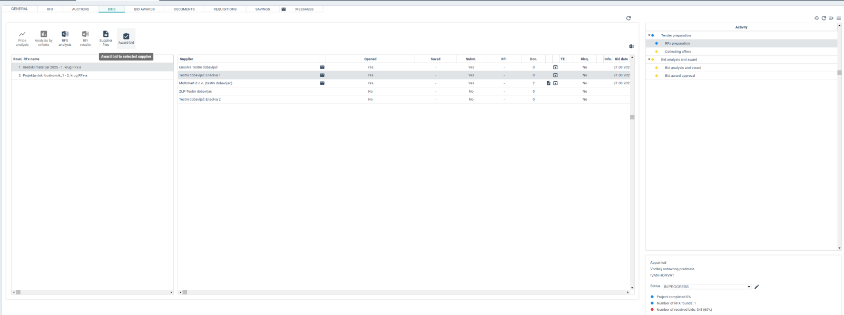Screen dimensions: 844x315
Task: Select the ZLP-Testni dobavljac supplier row
Action: point(195,91)
